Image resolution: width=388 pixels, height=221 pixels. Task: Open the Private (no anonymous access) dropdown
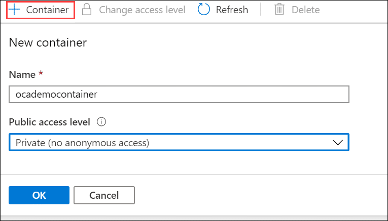pos(179,142)
